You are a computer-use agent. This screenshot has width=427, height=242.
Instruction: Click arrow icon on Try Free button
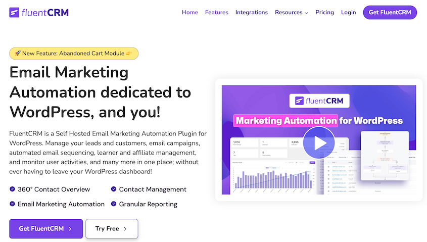coord(125,229)
